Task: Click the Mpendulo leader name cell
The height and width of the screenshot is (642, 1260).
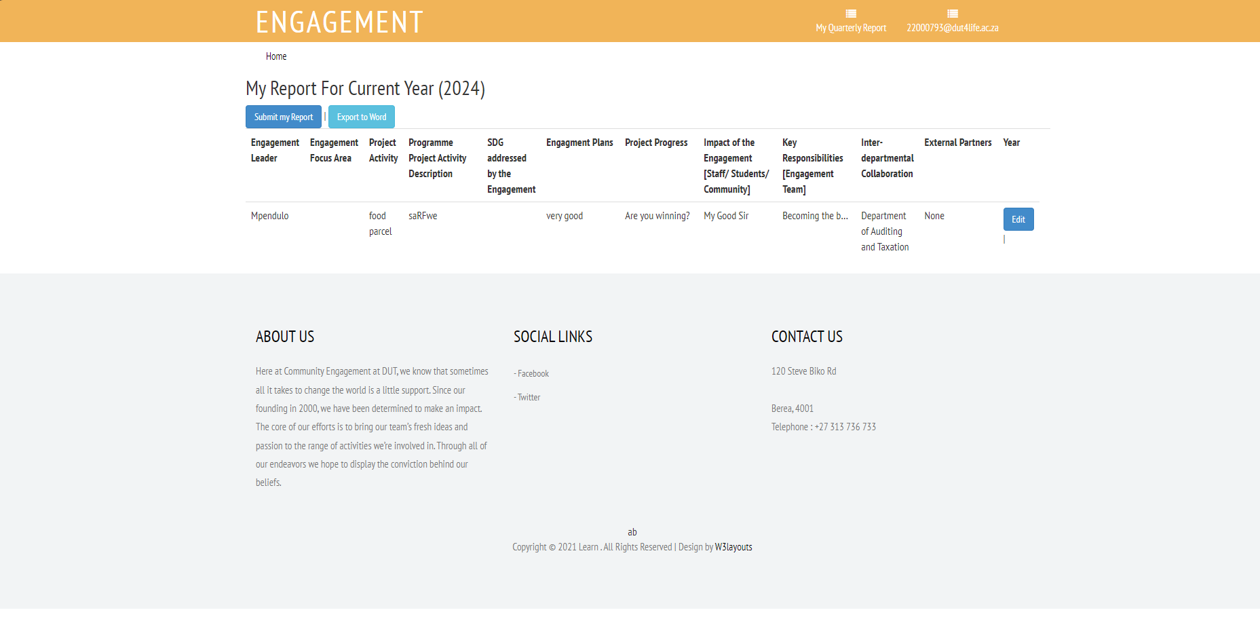Action: pyautogui.click(x=269, y=216)
